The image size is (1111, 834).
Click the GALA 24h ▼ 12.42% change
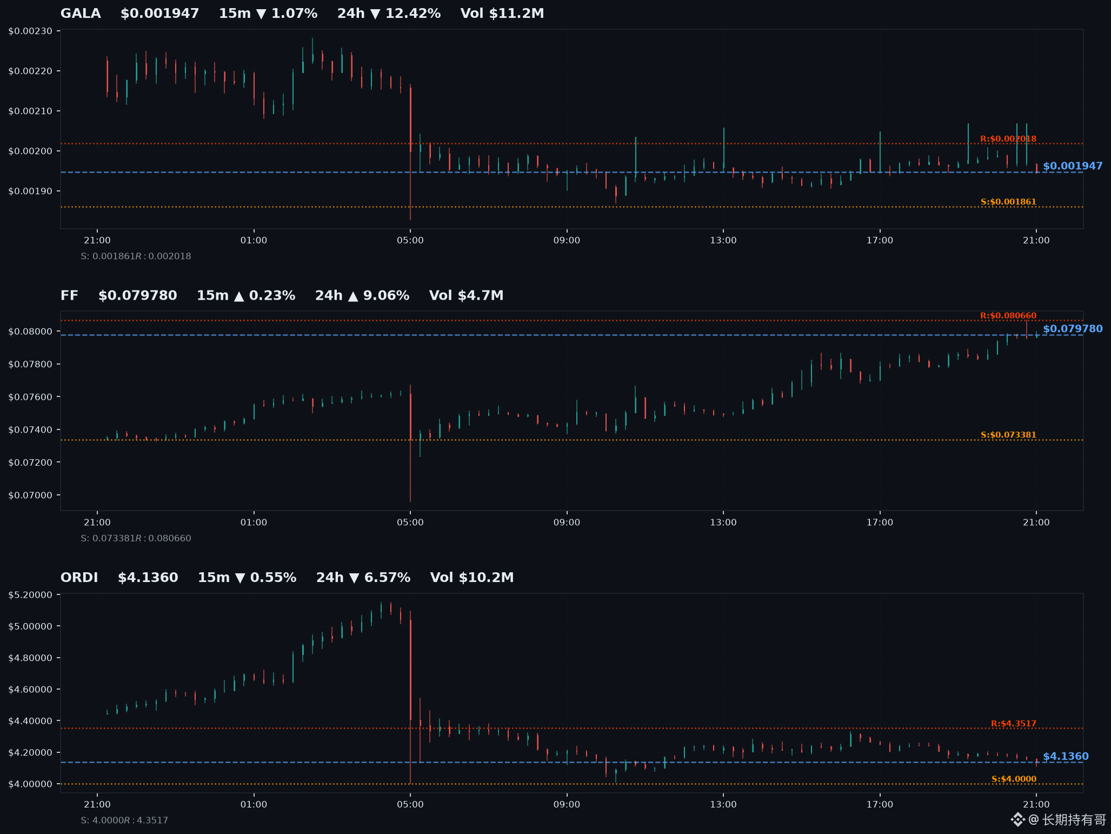point(389,14)
